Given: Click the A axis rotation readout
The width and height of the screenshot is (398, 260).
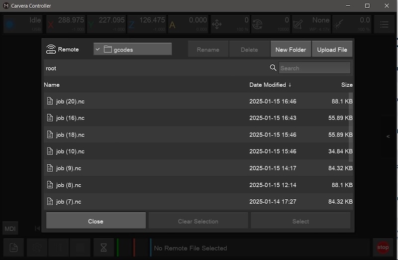Looking at the screenshot, I should pyautogui.click(x=188, y=24).
